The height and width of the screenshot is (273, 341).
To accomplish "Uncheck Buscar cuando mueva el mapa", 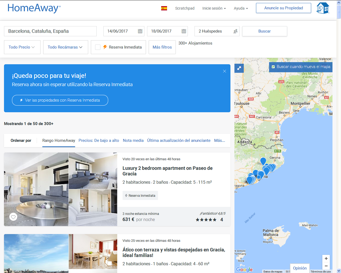I will click(273, 67).
